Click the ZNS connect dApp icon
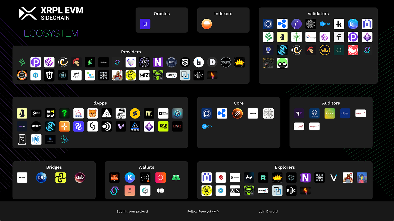 tap(163, 126)
